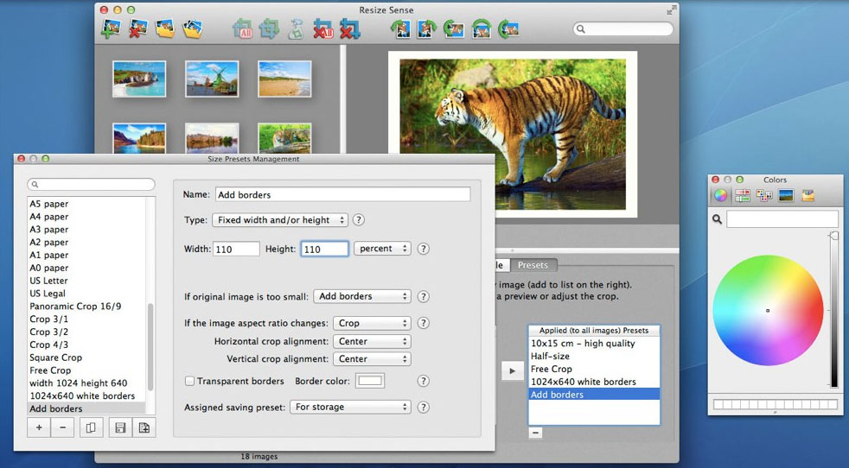Switch to the Presets tab
Screen dimensions: 849x468
tap(533, 265)
